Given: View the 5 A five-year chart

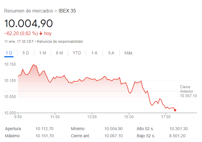Looking at the screenshot, I should click(x=111, y=53).
